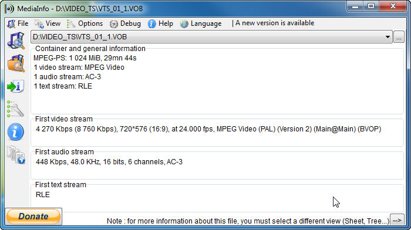Open the File menu
The width and height of the screenshot is (411, 230).
click(18, 23)
